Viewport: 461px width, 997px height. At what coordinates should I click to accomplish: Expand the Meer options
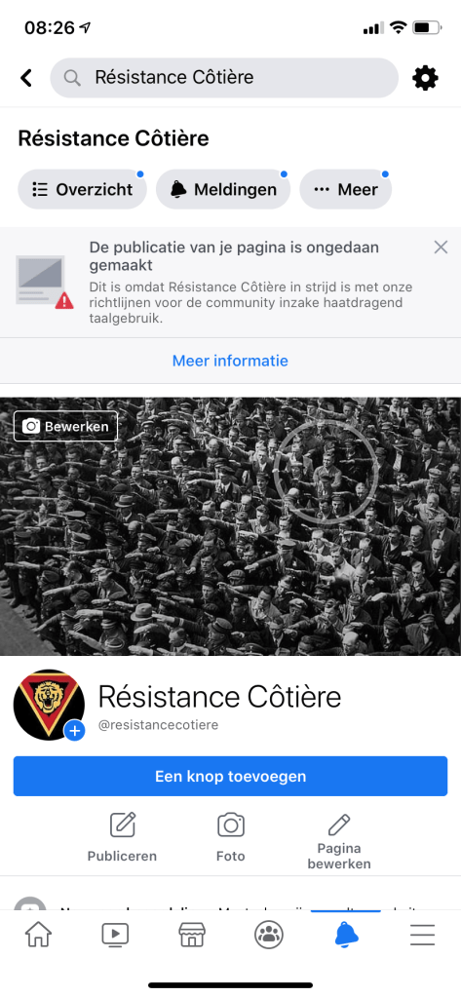(345, 189)
